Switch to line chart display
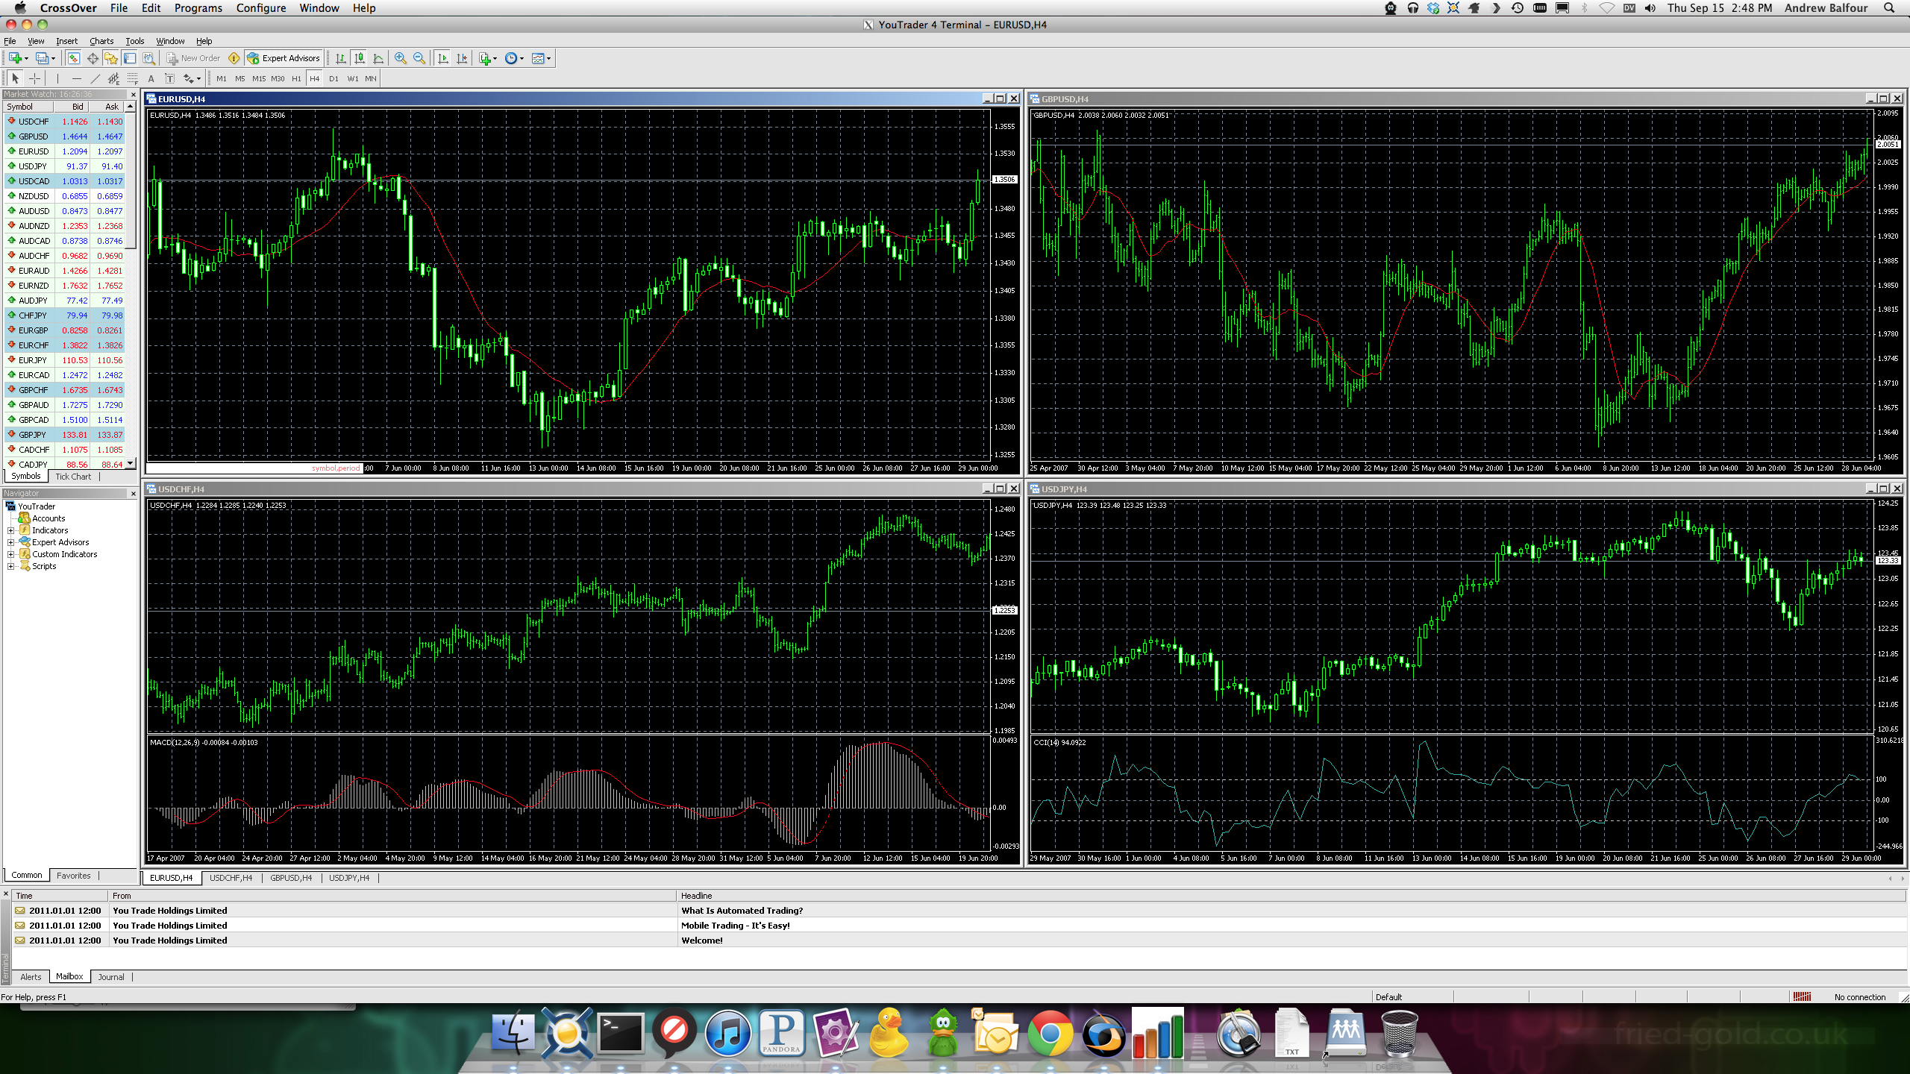 pyautogui.click(x=378, y=58)
